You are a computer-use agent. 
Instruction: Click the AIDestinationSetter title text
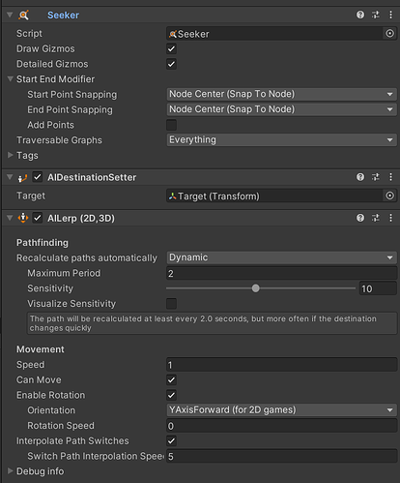pos(92,177)
